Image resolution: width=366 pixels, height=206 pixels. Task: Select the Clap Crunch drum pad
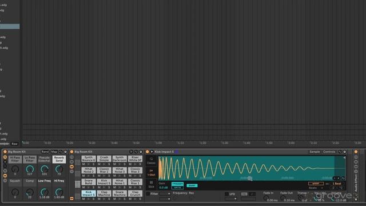pyautogui.click(x=135, y=193)
